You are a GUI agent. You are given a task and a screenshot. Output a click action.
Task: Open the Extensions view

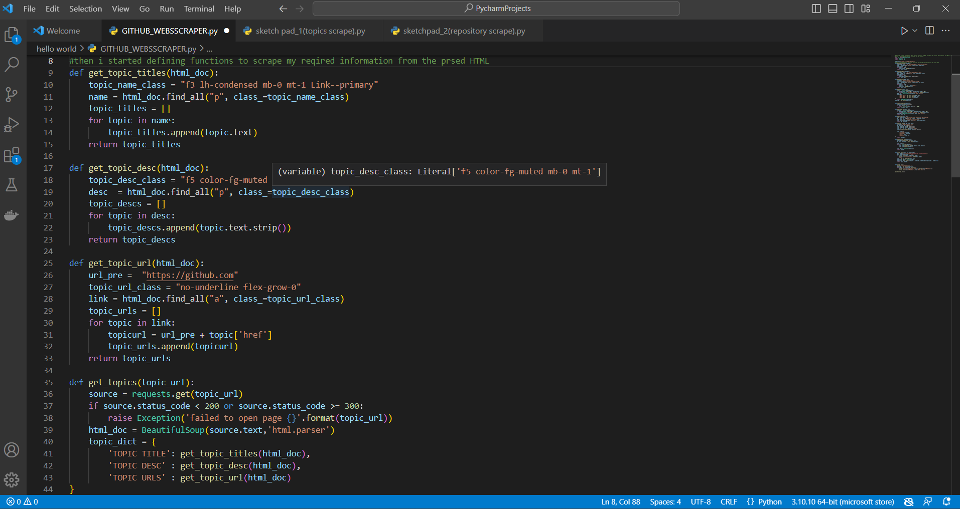12,155
